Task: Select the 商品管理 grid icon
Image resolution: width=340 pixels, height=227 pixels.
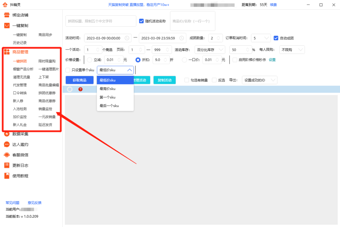Action: [x=6, y=53]
